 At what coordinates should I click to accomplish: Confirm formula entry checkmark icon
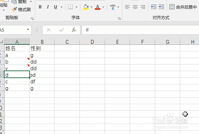tap(61, 30)
